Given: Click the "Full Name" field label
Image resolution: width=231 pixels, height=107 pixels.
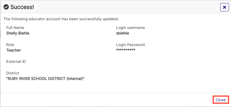Looking at the screenshot, I should (15, 28).
